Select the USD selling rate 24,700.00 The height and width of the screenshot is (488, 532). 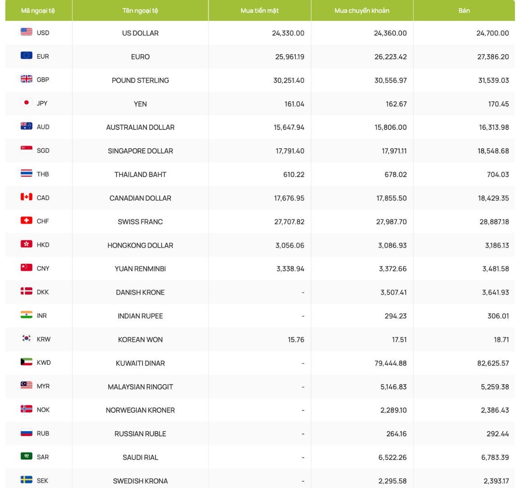click(x=492, y=33)
